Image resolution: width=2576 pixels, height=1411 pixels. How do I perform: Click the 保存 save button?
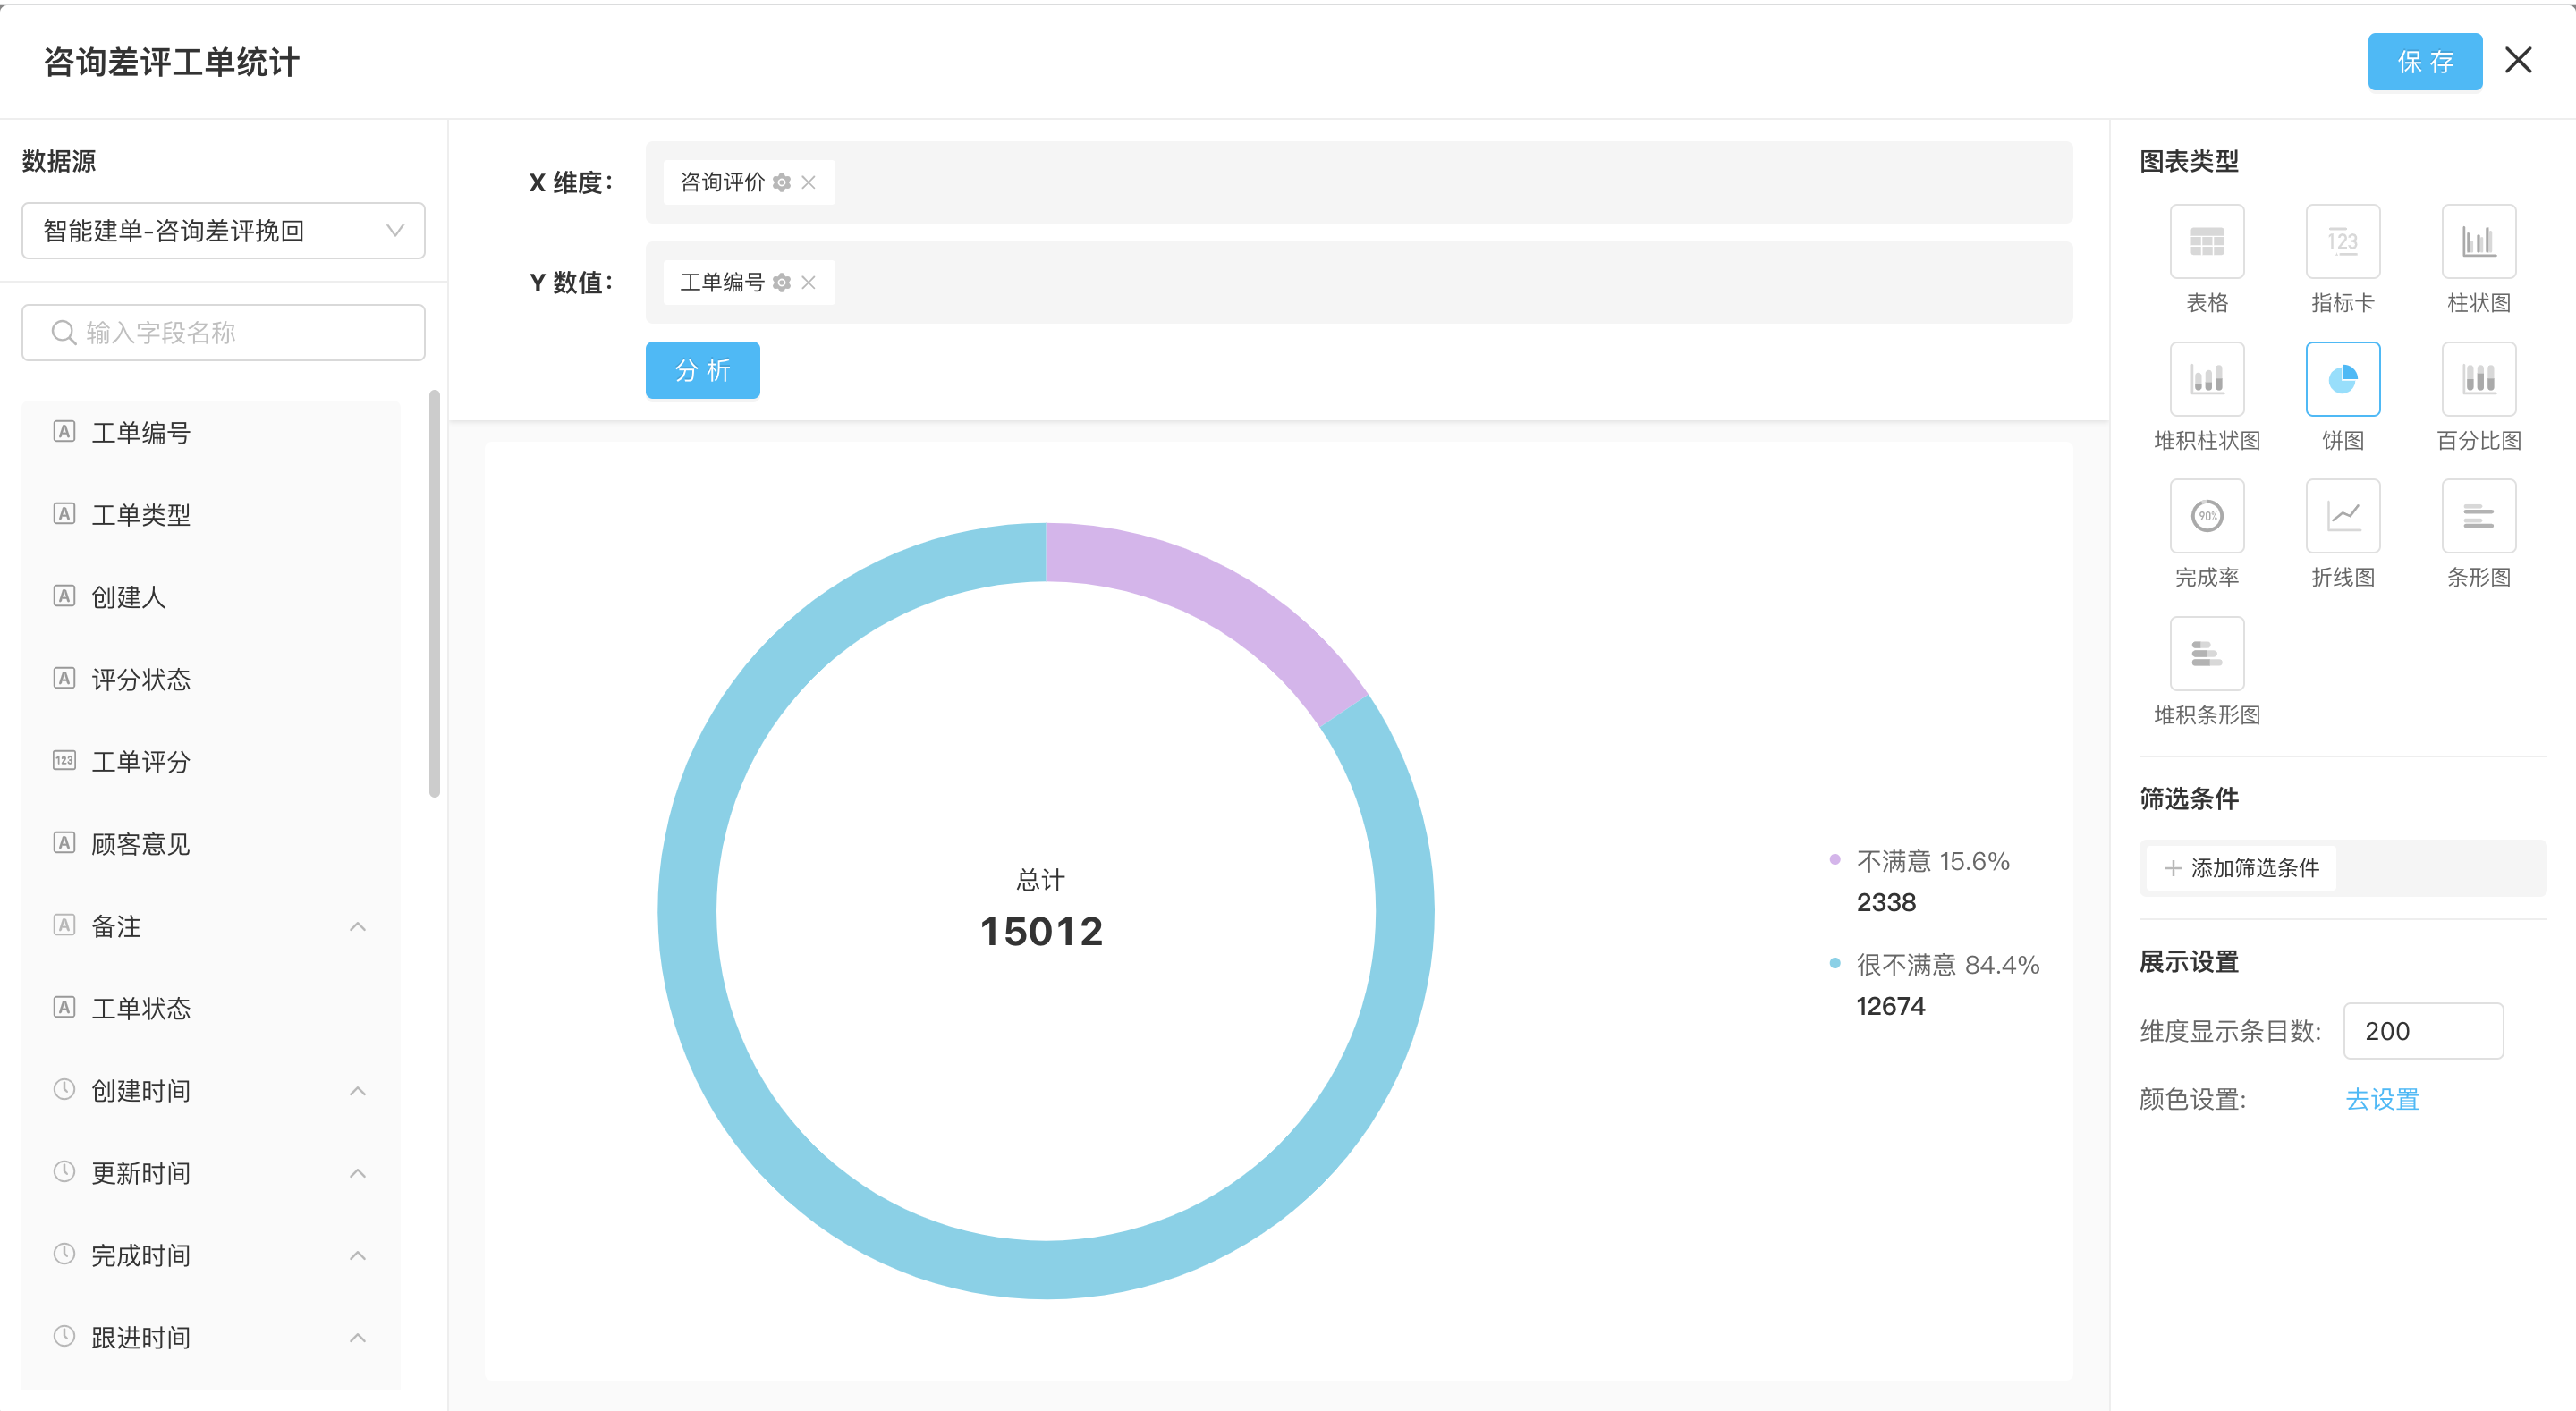click(x=2425, y=62)
